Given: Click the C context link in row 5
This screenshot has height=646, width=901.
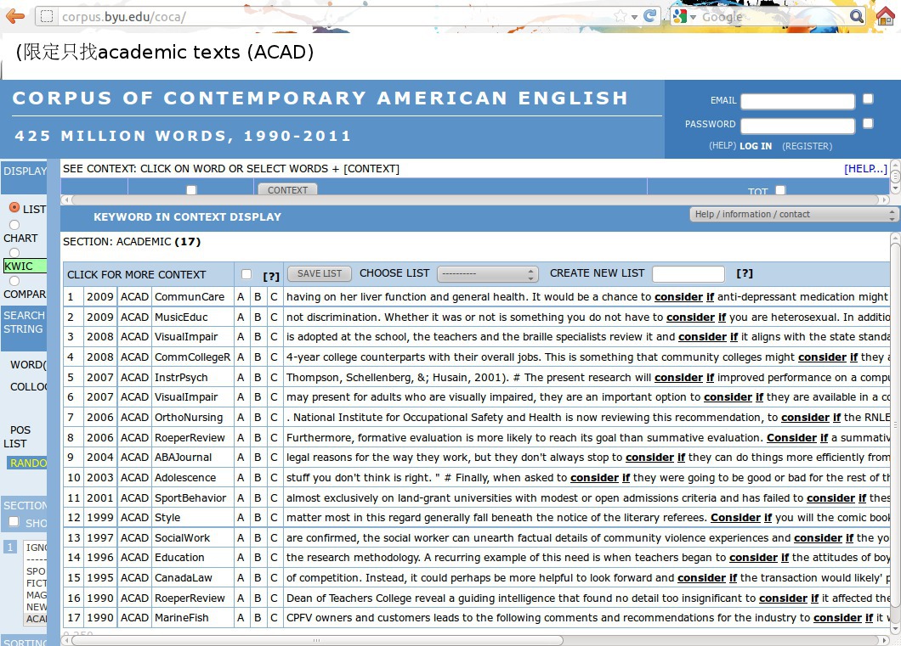Looking at the screenshot, I should point(274,378).
